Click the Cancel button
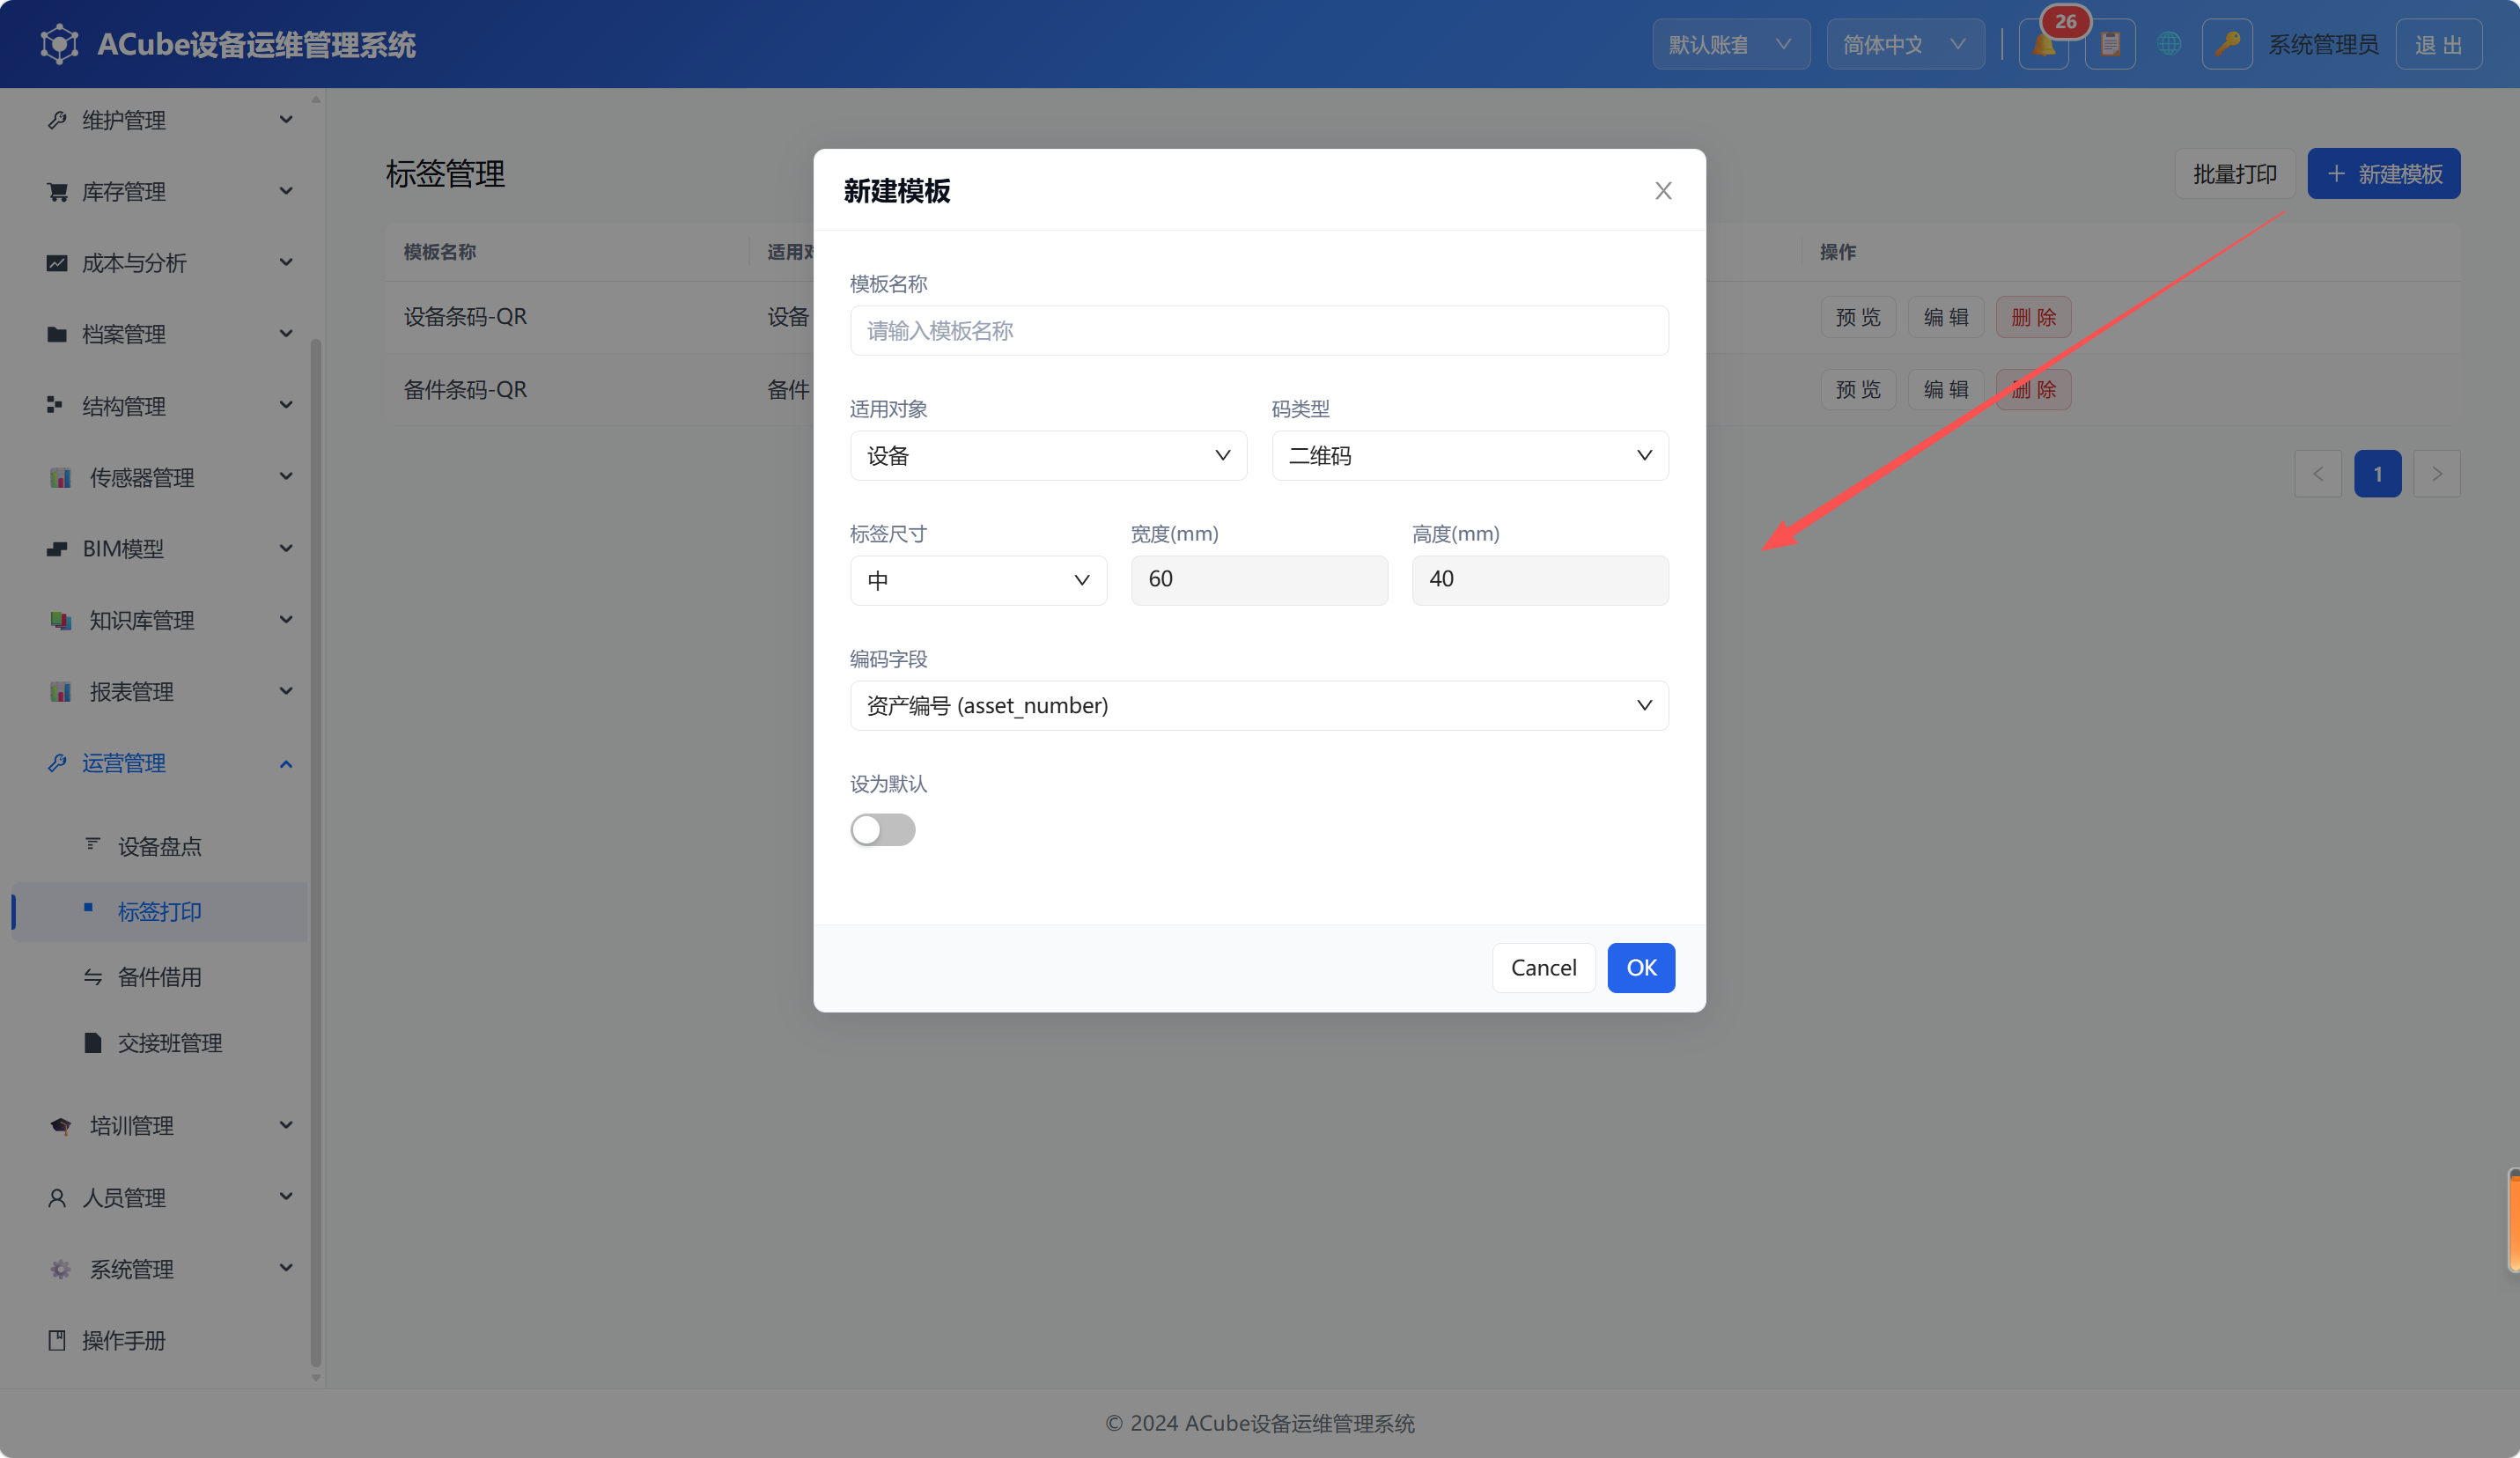 1543,968
